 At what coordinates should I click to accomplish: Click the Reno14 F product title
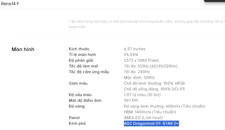10,4
